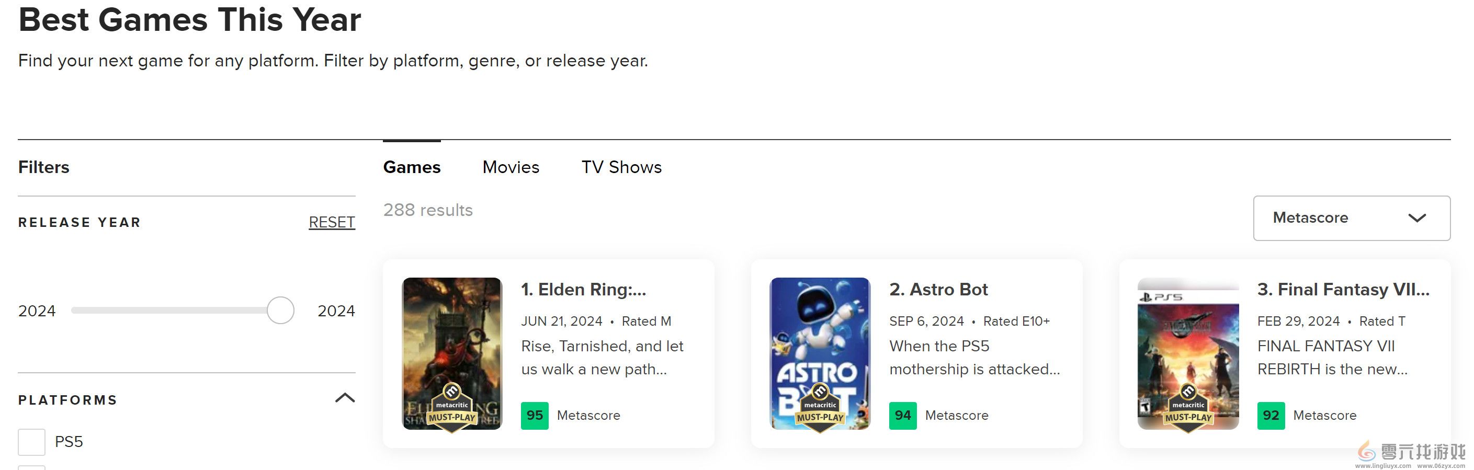Viewport: 1474px width, 470px height.
Task: Collapse the Platforms filter section
Action: pyautogui.click(x=345, y=398)
